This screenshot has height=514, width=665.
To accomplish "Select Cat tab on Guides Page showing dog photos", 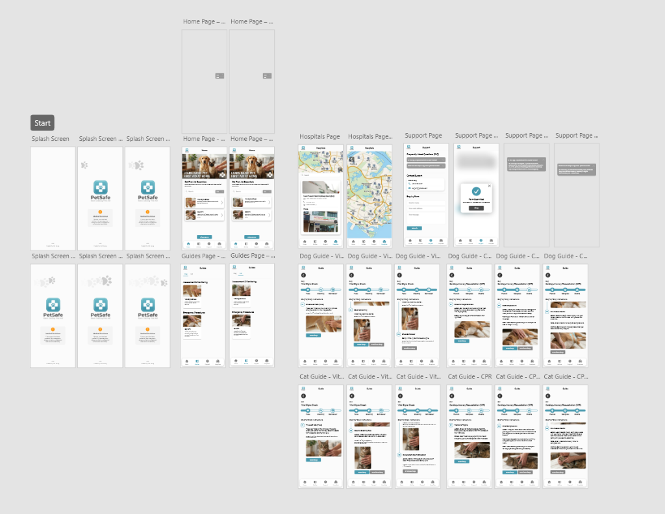I will point(192,274).
